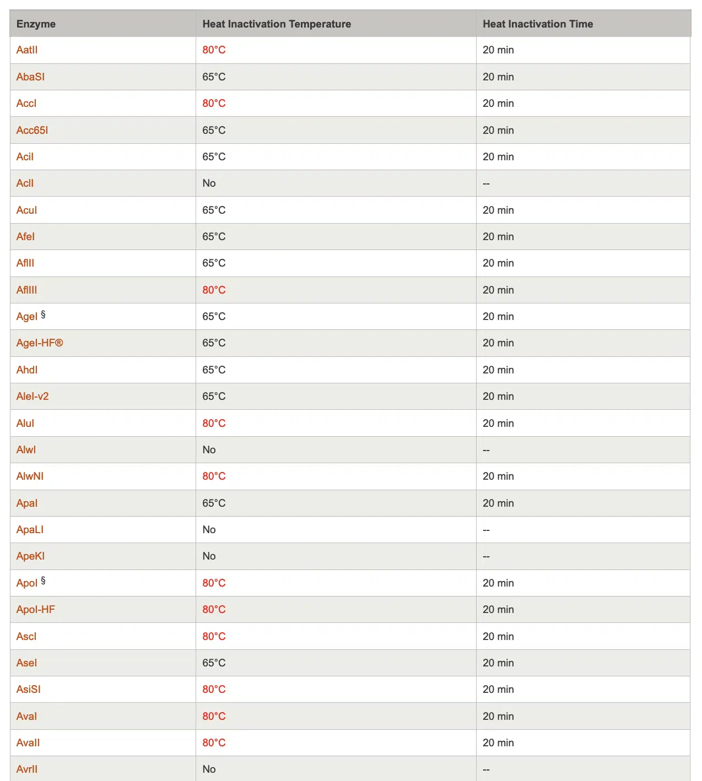
Task: Open the AcuI enzyme link
Action: (26, 210)
